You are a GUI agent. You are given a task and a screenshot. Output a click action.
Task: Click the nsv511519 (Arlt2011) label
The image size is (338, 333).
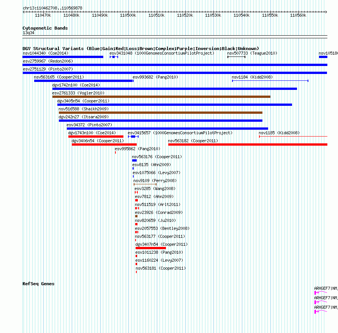[x=158, y=204]
